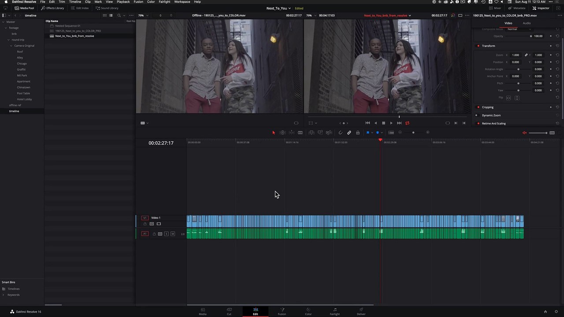Go to the Color page
564x317 pixels.
[308, 311]
